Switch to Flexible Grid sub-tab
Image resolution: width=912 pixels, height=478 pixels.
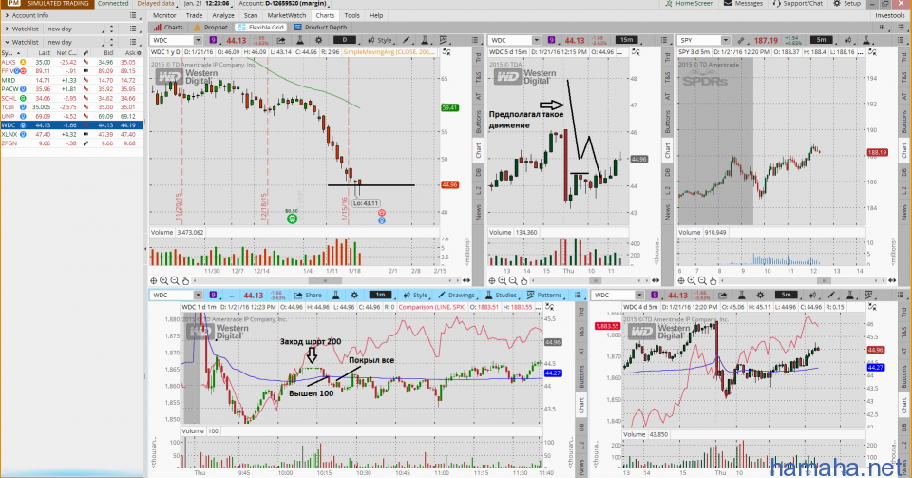point(260,28)
